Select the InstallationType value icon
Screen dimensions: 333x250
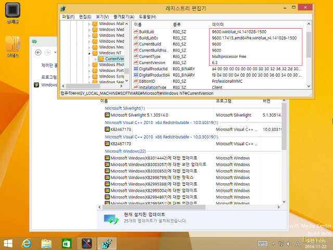[136, 87]
